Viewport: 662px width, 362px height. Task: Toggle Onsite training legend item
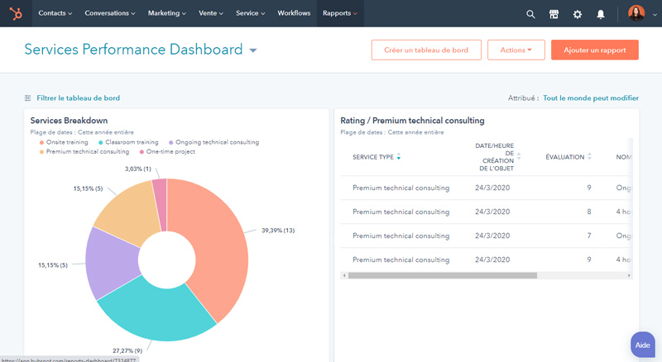click(x=64, y=142)
